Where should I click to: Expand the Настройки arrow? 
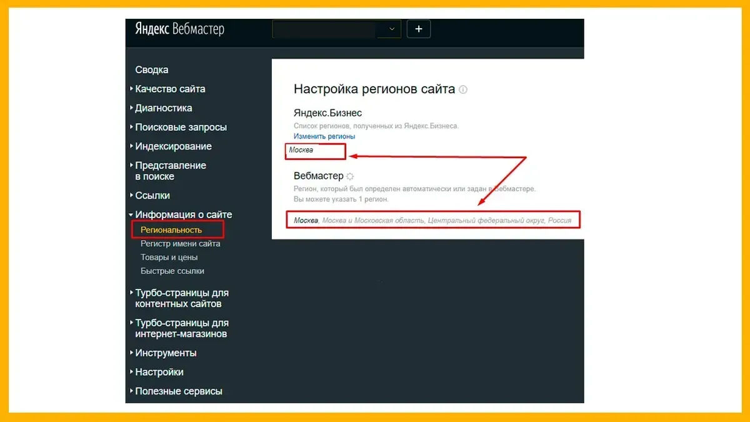(131, 372)
